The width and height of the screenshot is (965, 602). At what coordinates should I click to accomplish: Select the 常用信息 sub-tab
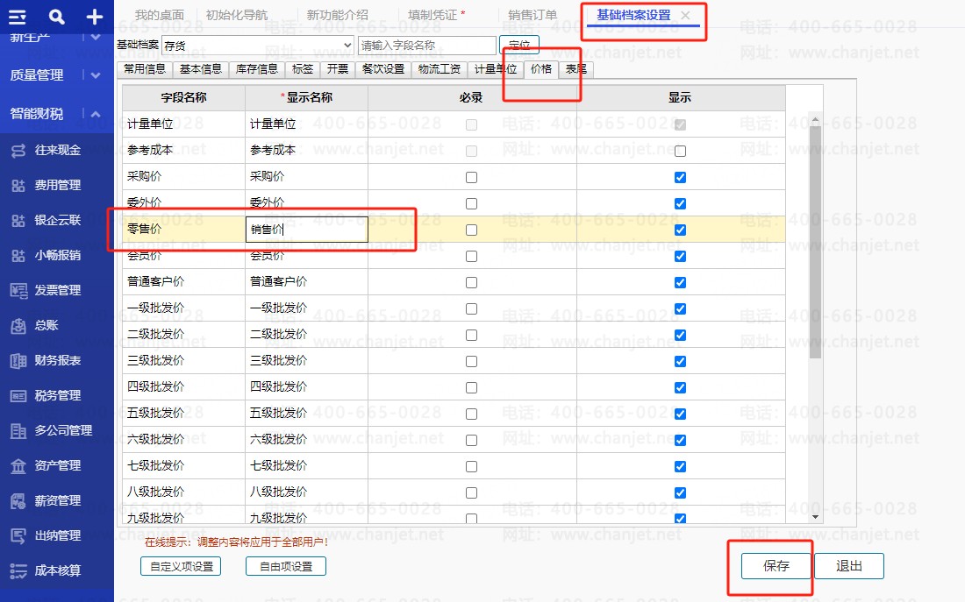point(145,69)
